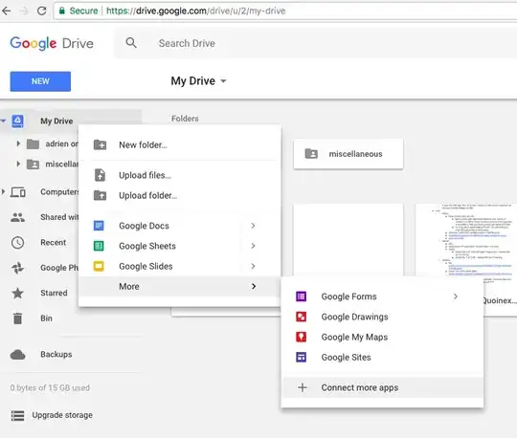This screenshot has height=438, width=517.
Task: Select Google Drawings in submenu
Action: click(382, 317)
